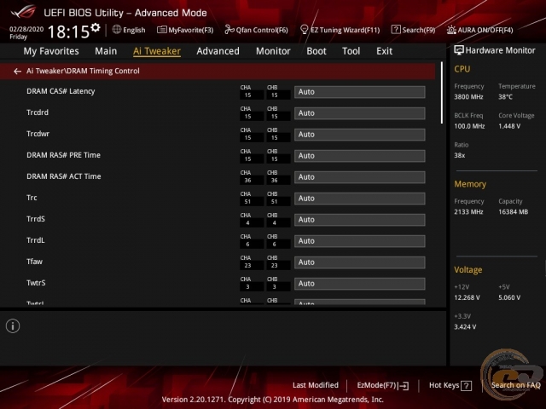This screenshot has width=546, height=409.
Task: Select the Ai Tweaker tab
Action: pos(157,51)
